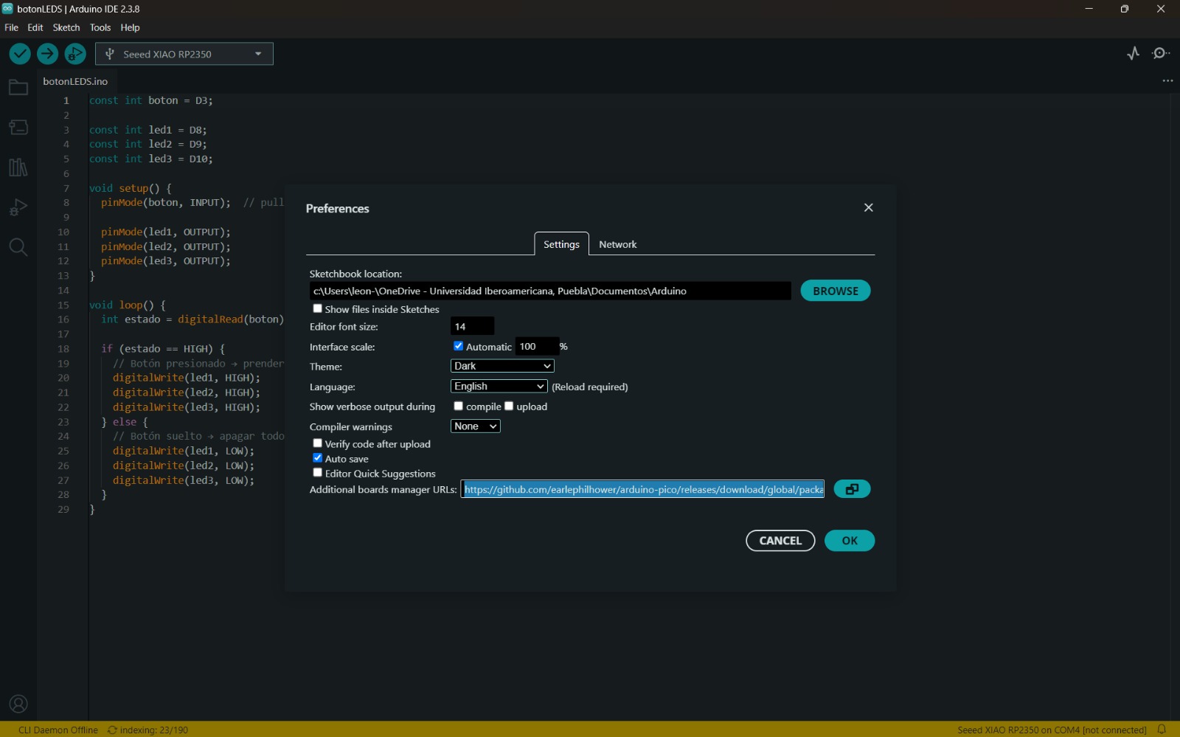
Task: Open the Sketch menu
Action: [x=66, y=27]
